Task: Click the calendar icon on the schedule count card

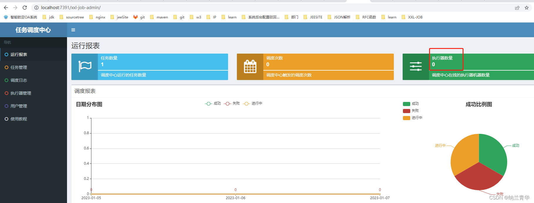Action: click(x=250, y=67)
